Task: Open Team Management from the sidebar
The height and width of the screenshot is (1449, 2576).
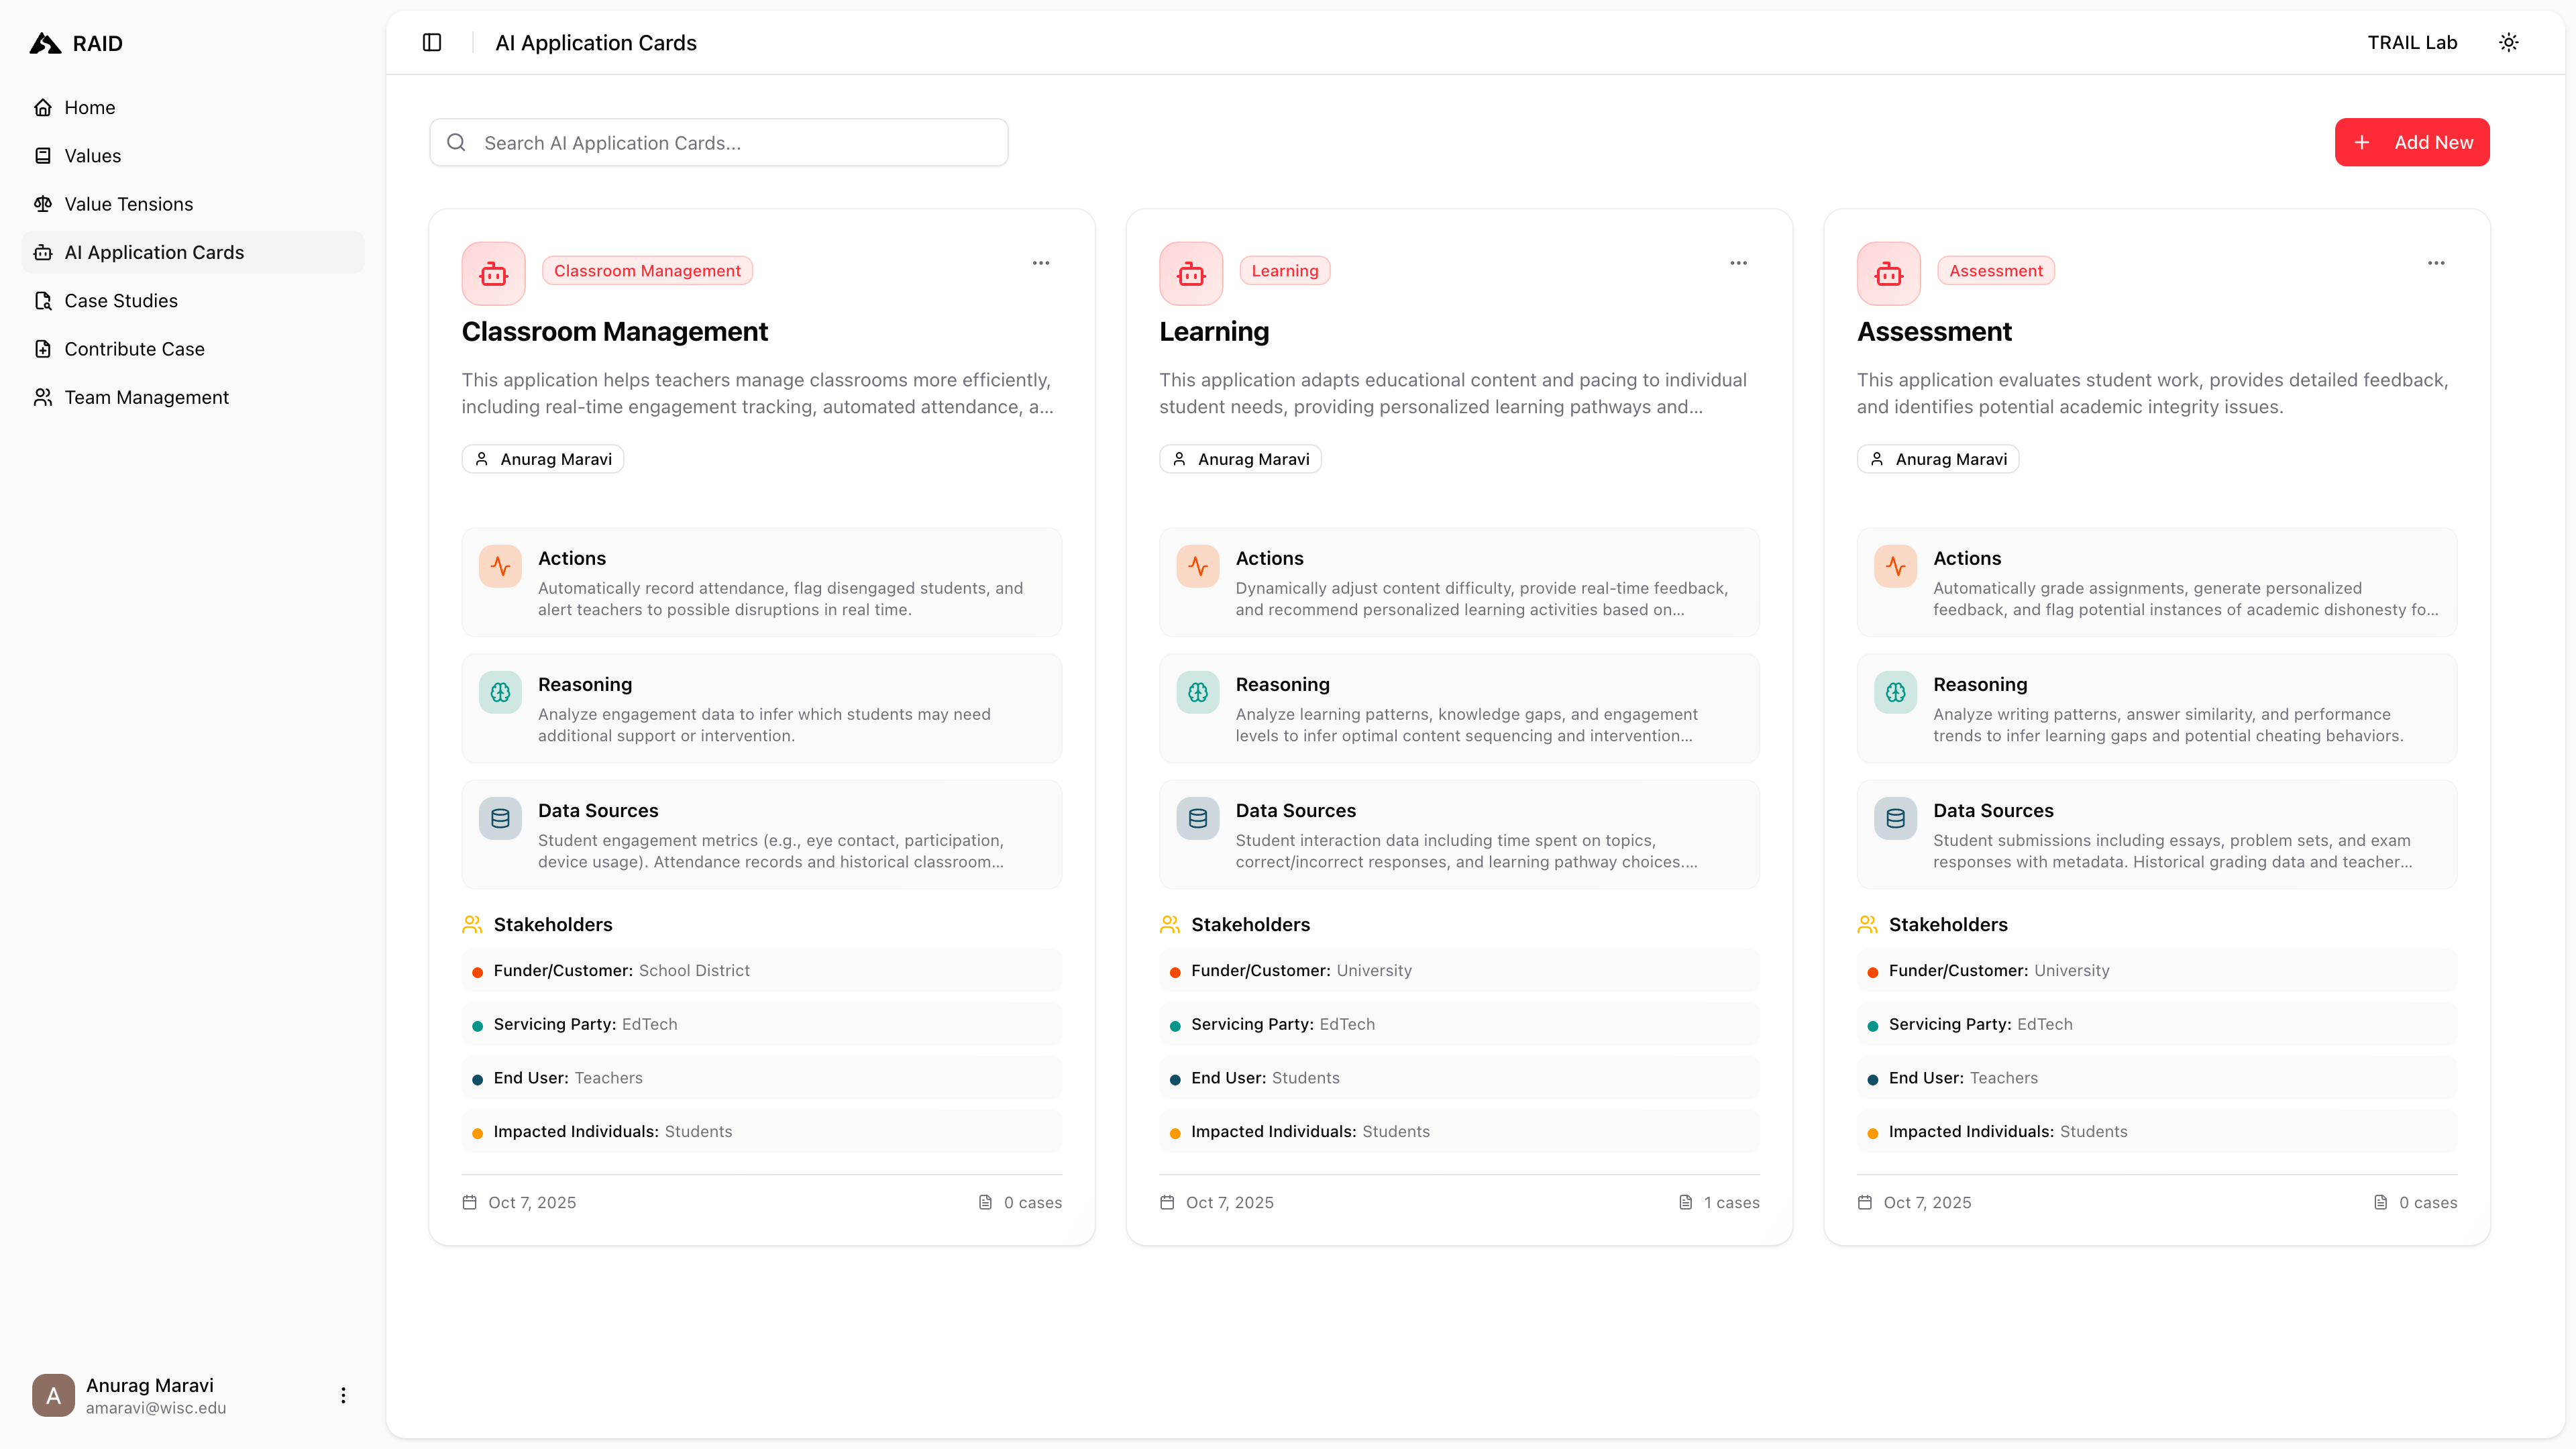Action: point(145,397)
